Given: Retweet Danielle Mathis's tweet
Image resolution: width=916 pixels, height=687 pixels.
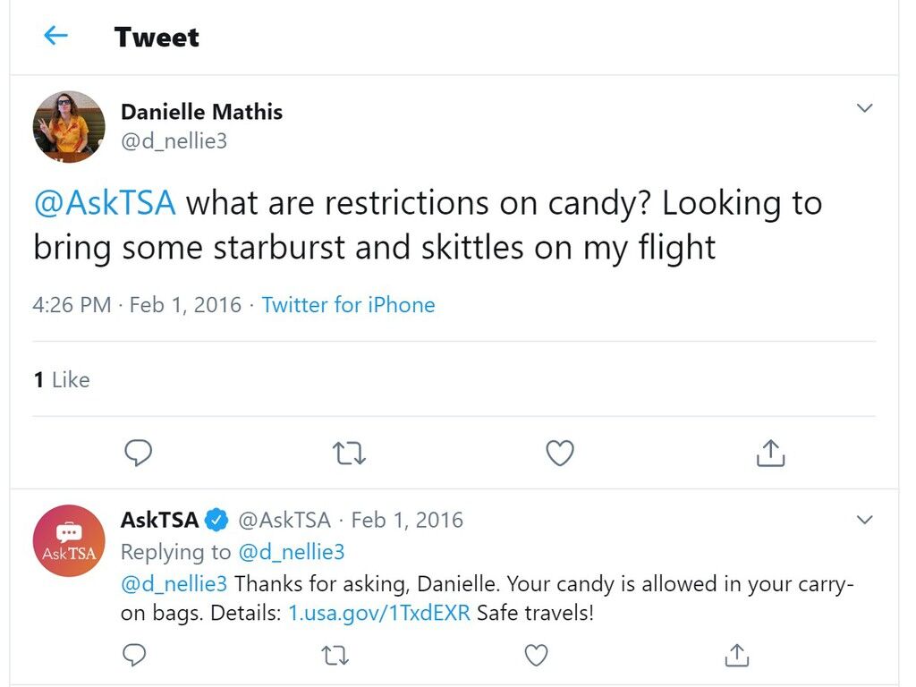Looking at the screenshot, I should (349, 454).
